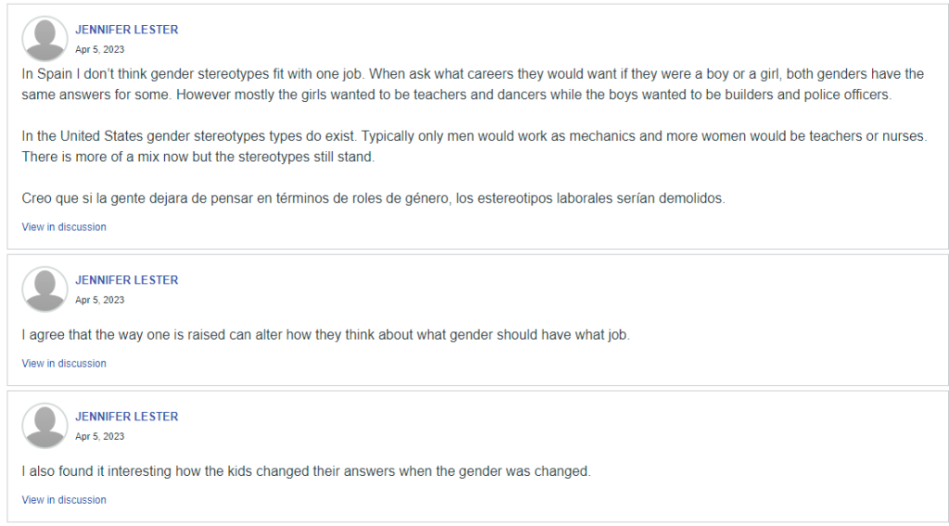Screen dimensions: 949x526
Task: View the 'kids changed answers' comment in discussion
Action: click(64, 500)
